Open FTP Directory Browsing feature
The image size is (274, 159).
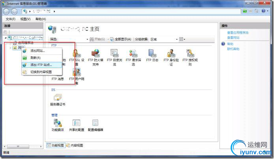(x=114, y=57)
